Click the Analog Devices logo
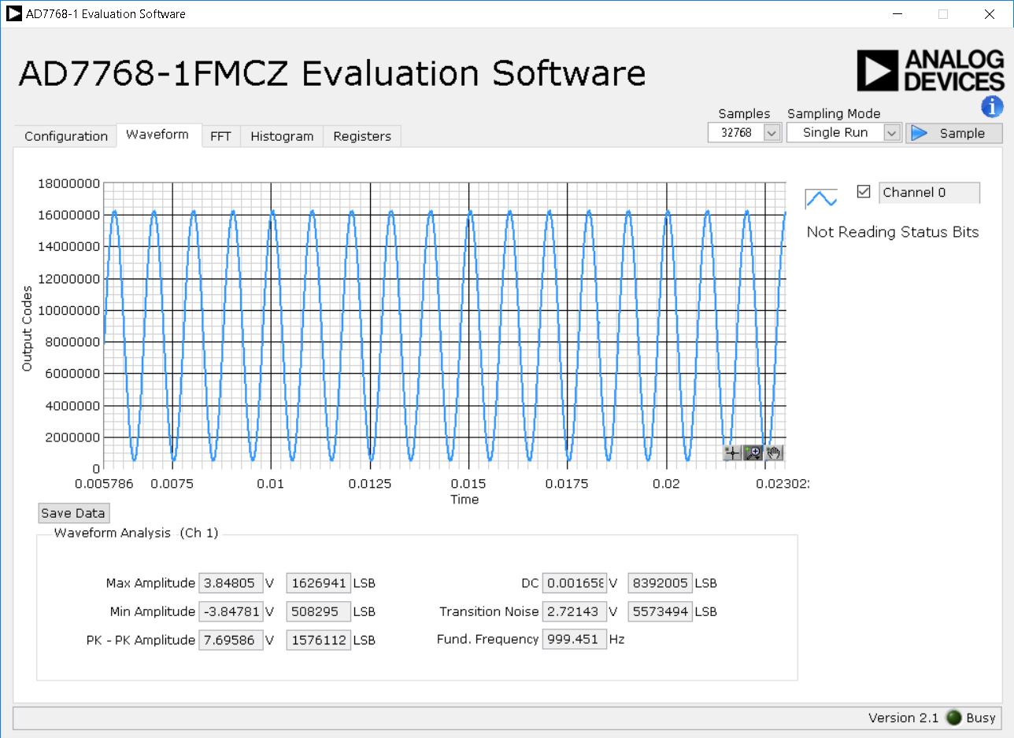This screenshot has width=1014, height=738. [931, 71]
